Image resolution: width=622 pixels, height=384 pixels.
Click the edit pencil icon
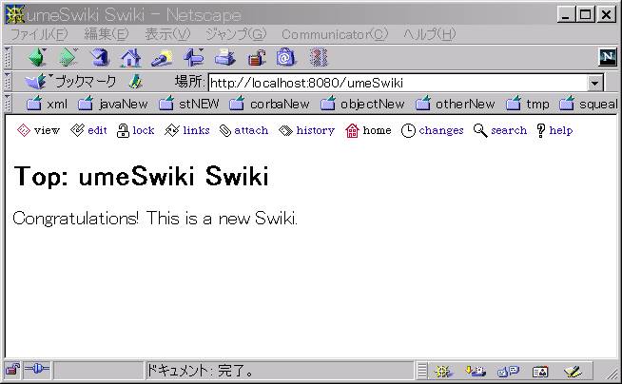point(77,130)
